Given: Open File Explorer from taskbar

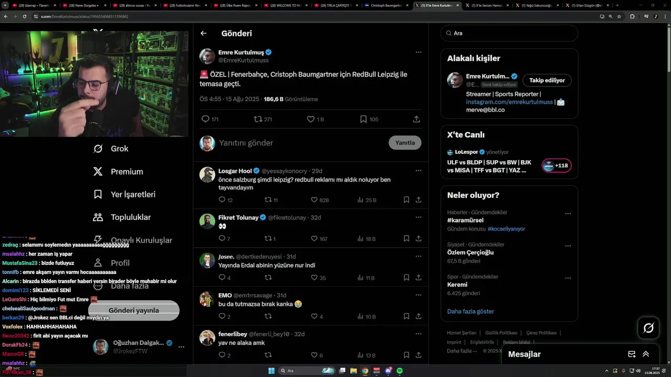Looking at the screenshot, I should [353, 371].
